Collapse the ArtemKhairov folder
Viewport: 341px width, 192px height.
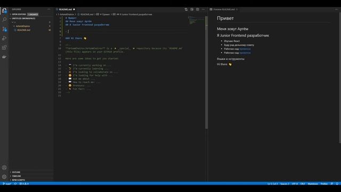(x=23, y=26)
